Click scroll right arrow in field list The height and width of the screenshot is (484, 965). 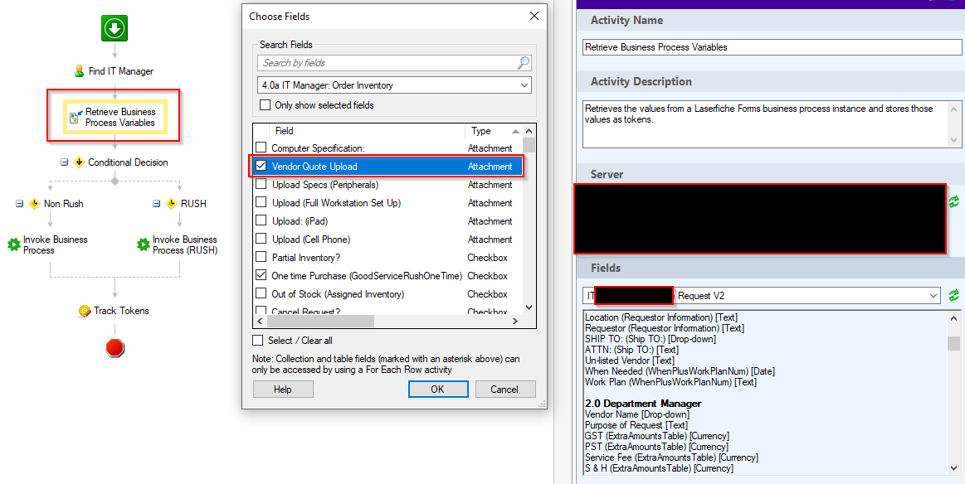point(515,321)
